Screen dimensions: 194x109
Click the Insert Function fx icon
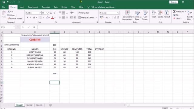(x=34, y=27)
